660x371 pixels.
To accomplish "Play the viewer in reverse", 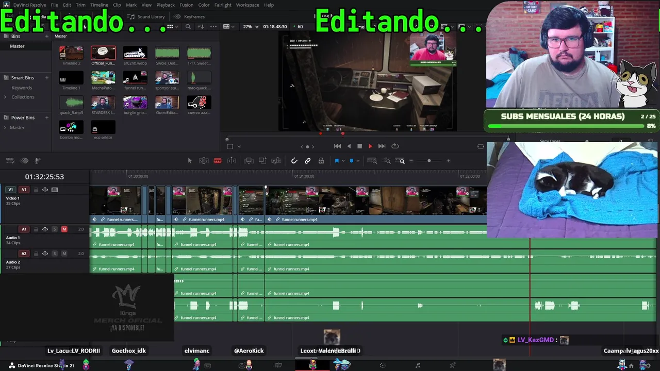I will click(x=349, y=146).
